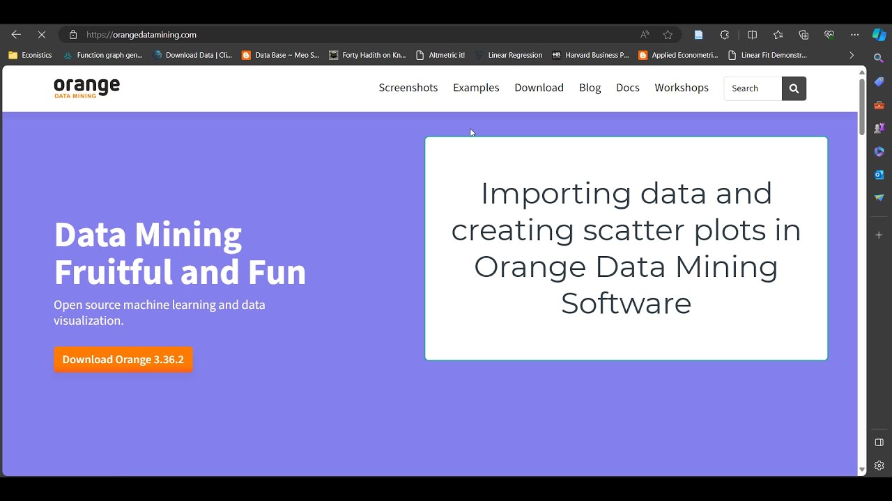Launch the Copilot sidebar
The height and width of the screenshot is (501, 892).
[x=879, y=35]
